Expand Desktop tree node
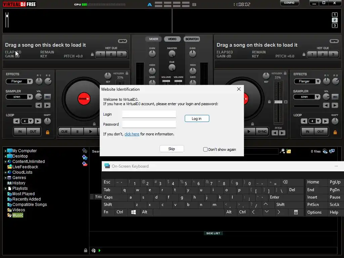Viewport: 344px width, 258px height. pyautogui.click(x=5, y=157)
